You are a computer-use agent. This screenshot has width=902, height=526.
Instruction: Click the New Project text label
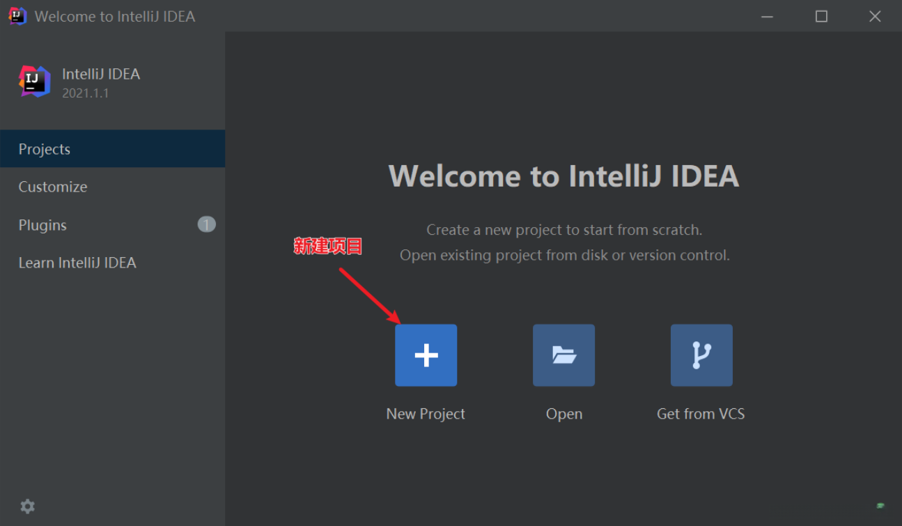[x=426, y=414]
